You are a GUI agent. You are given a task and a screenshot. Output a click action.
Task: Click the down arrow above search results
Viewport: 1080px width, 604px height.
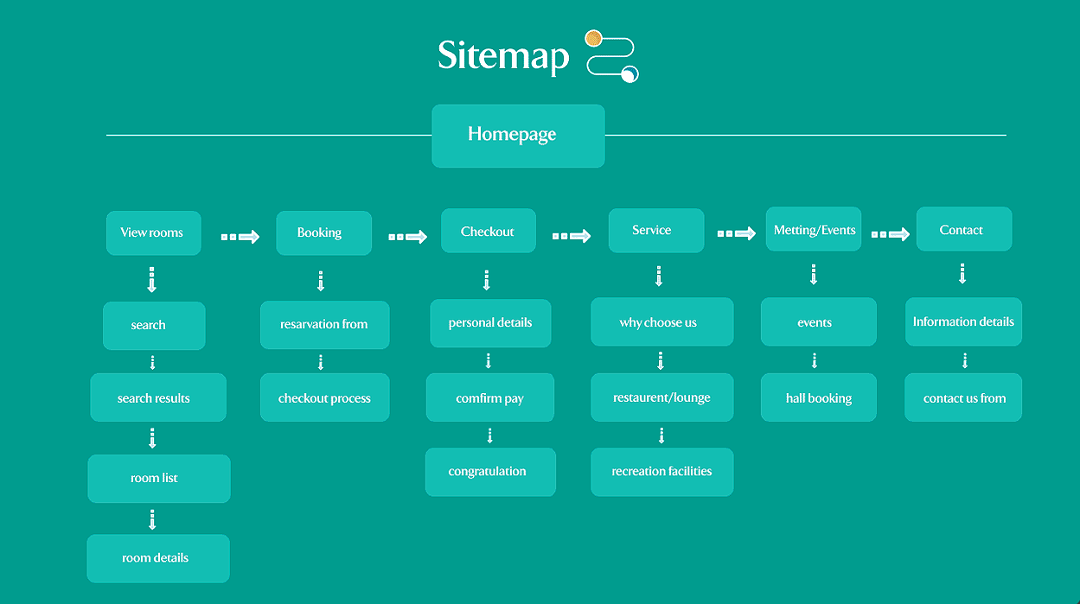(x=152, y=363)
